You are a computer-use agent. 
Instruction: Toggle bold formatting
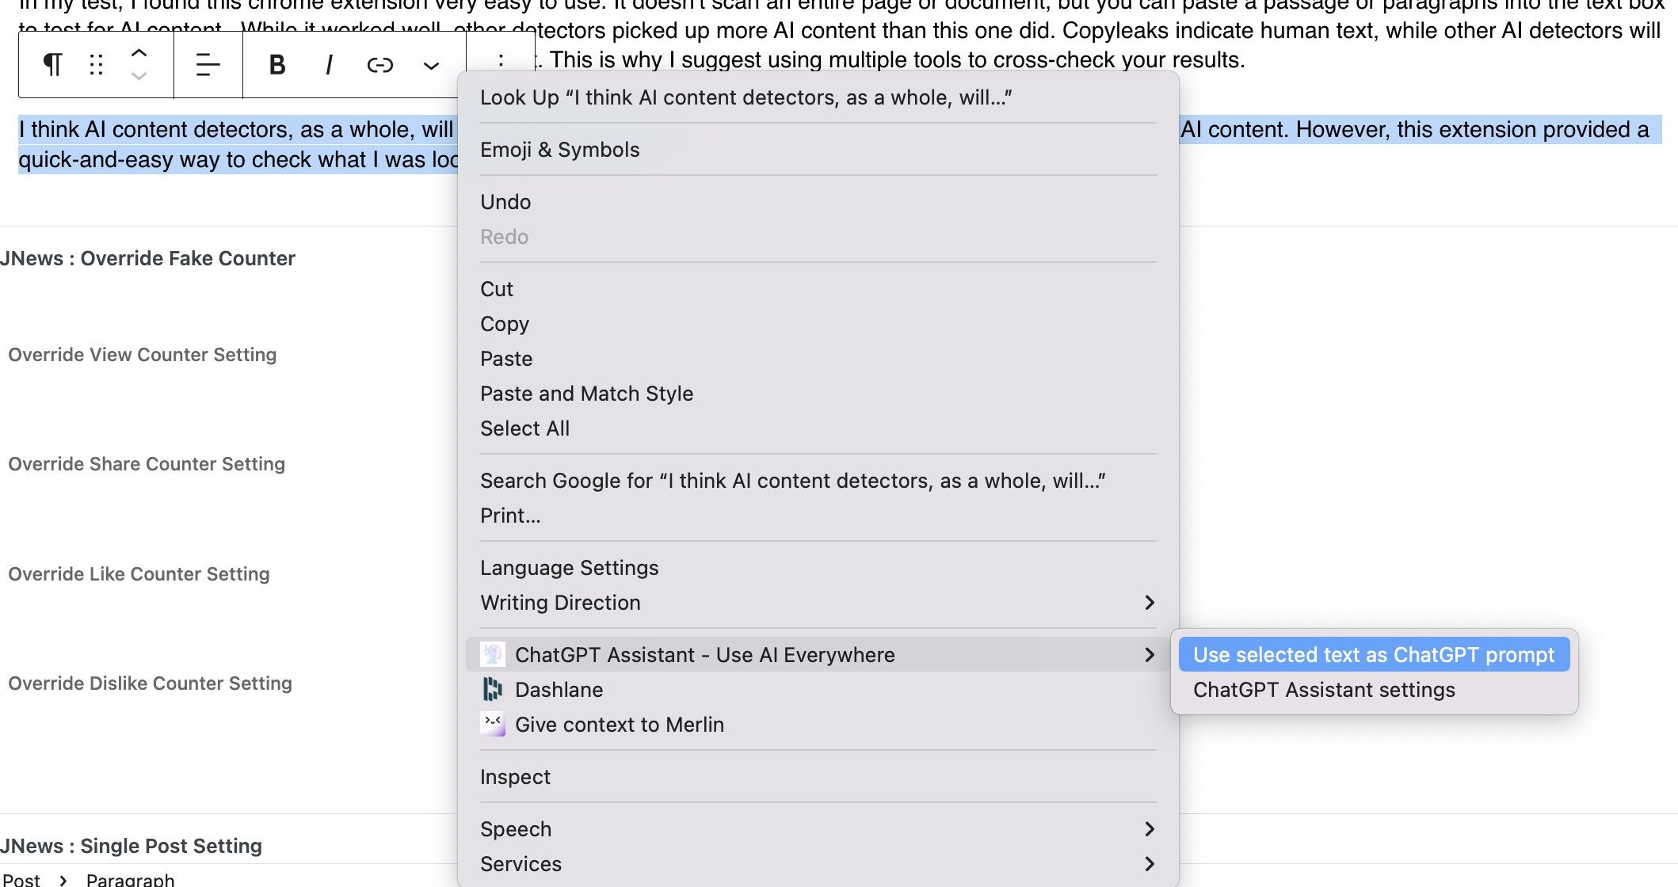(x=276, y=65)
